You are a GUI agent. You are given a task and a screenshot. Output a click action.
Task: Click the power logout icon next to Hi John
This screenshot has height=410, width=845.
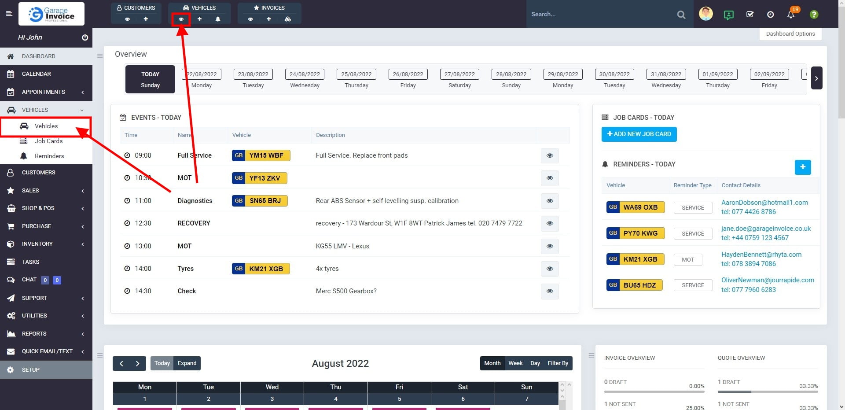pos(85,37)
